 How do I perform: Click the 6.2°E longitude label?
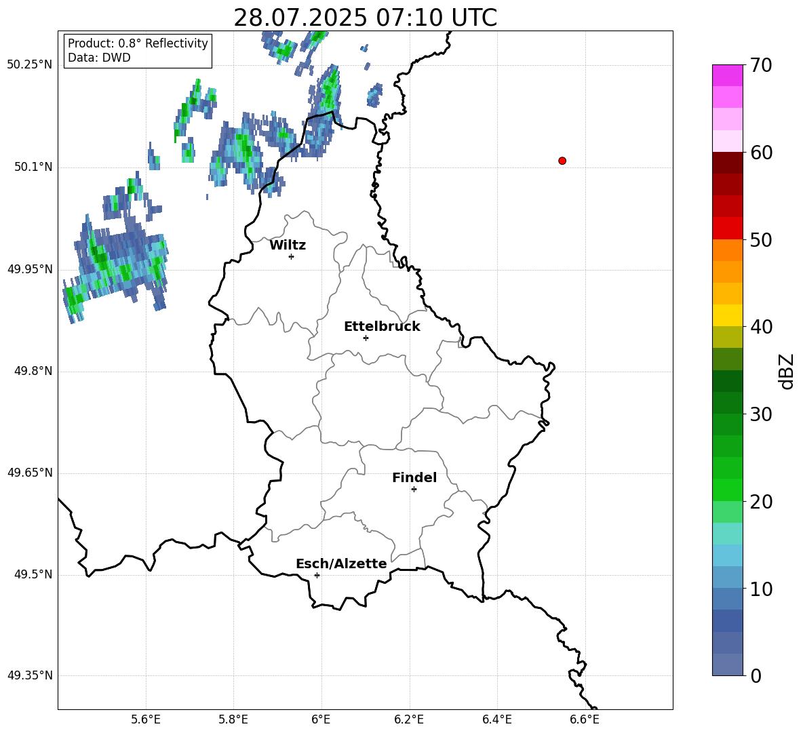tap(409, 719)
